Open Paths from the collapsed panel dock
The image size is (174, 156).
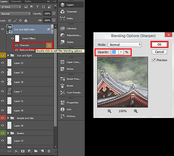(71, 19)
